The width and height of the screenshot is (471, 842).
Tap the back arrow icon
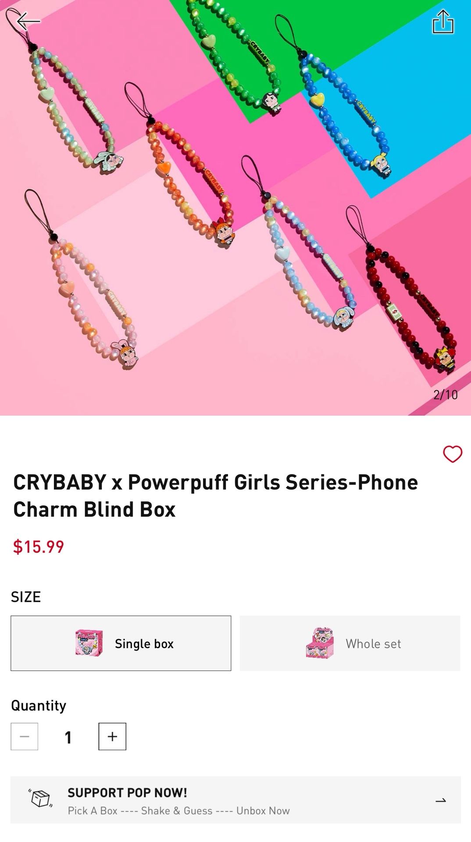point(29,21)
